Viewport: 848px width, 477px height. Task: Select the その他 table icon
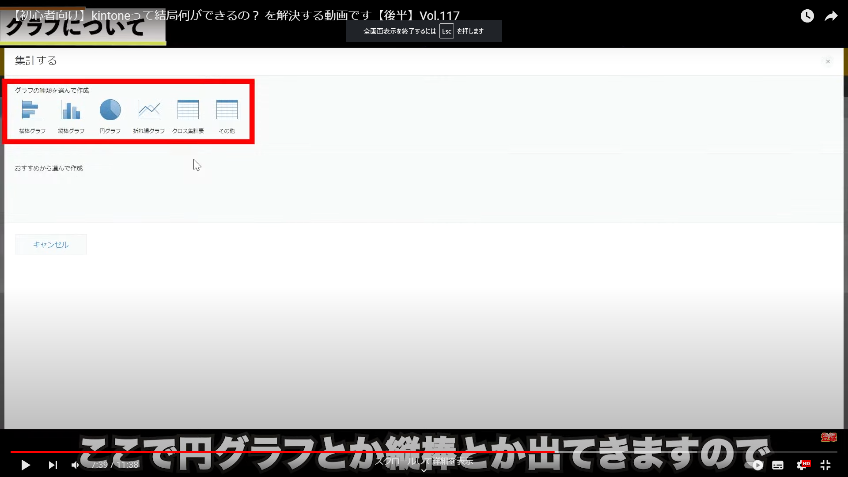click(227, 110)
